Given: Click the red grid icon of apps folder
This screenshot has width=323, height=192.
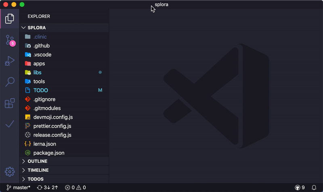Looking at the screenshot, I should tap(28, 64).
